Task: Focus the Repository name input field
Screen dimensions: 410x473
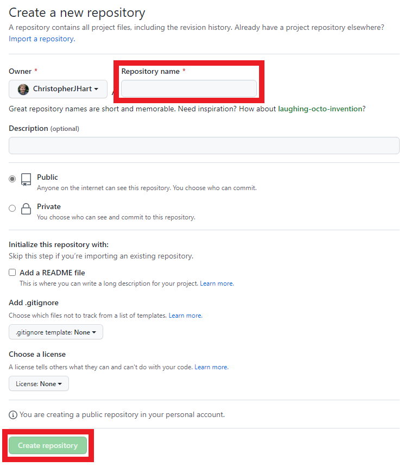Action: click(188, 89)
